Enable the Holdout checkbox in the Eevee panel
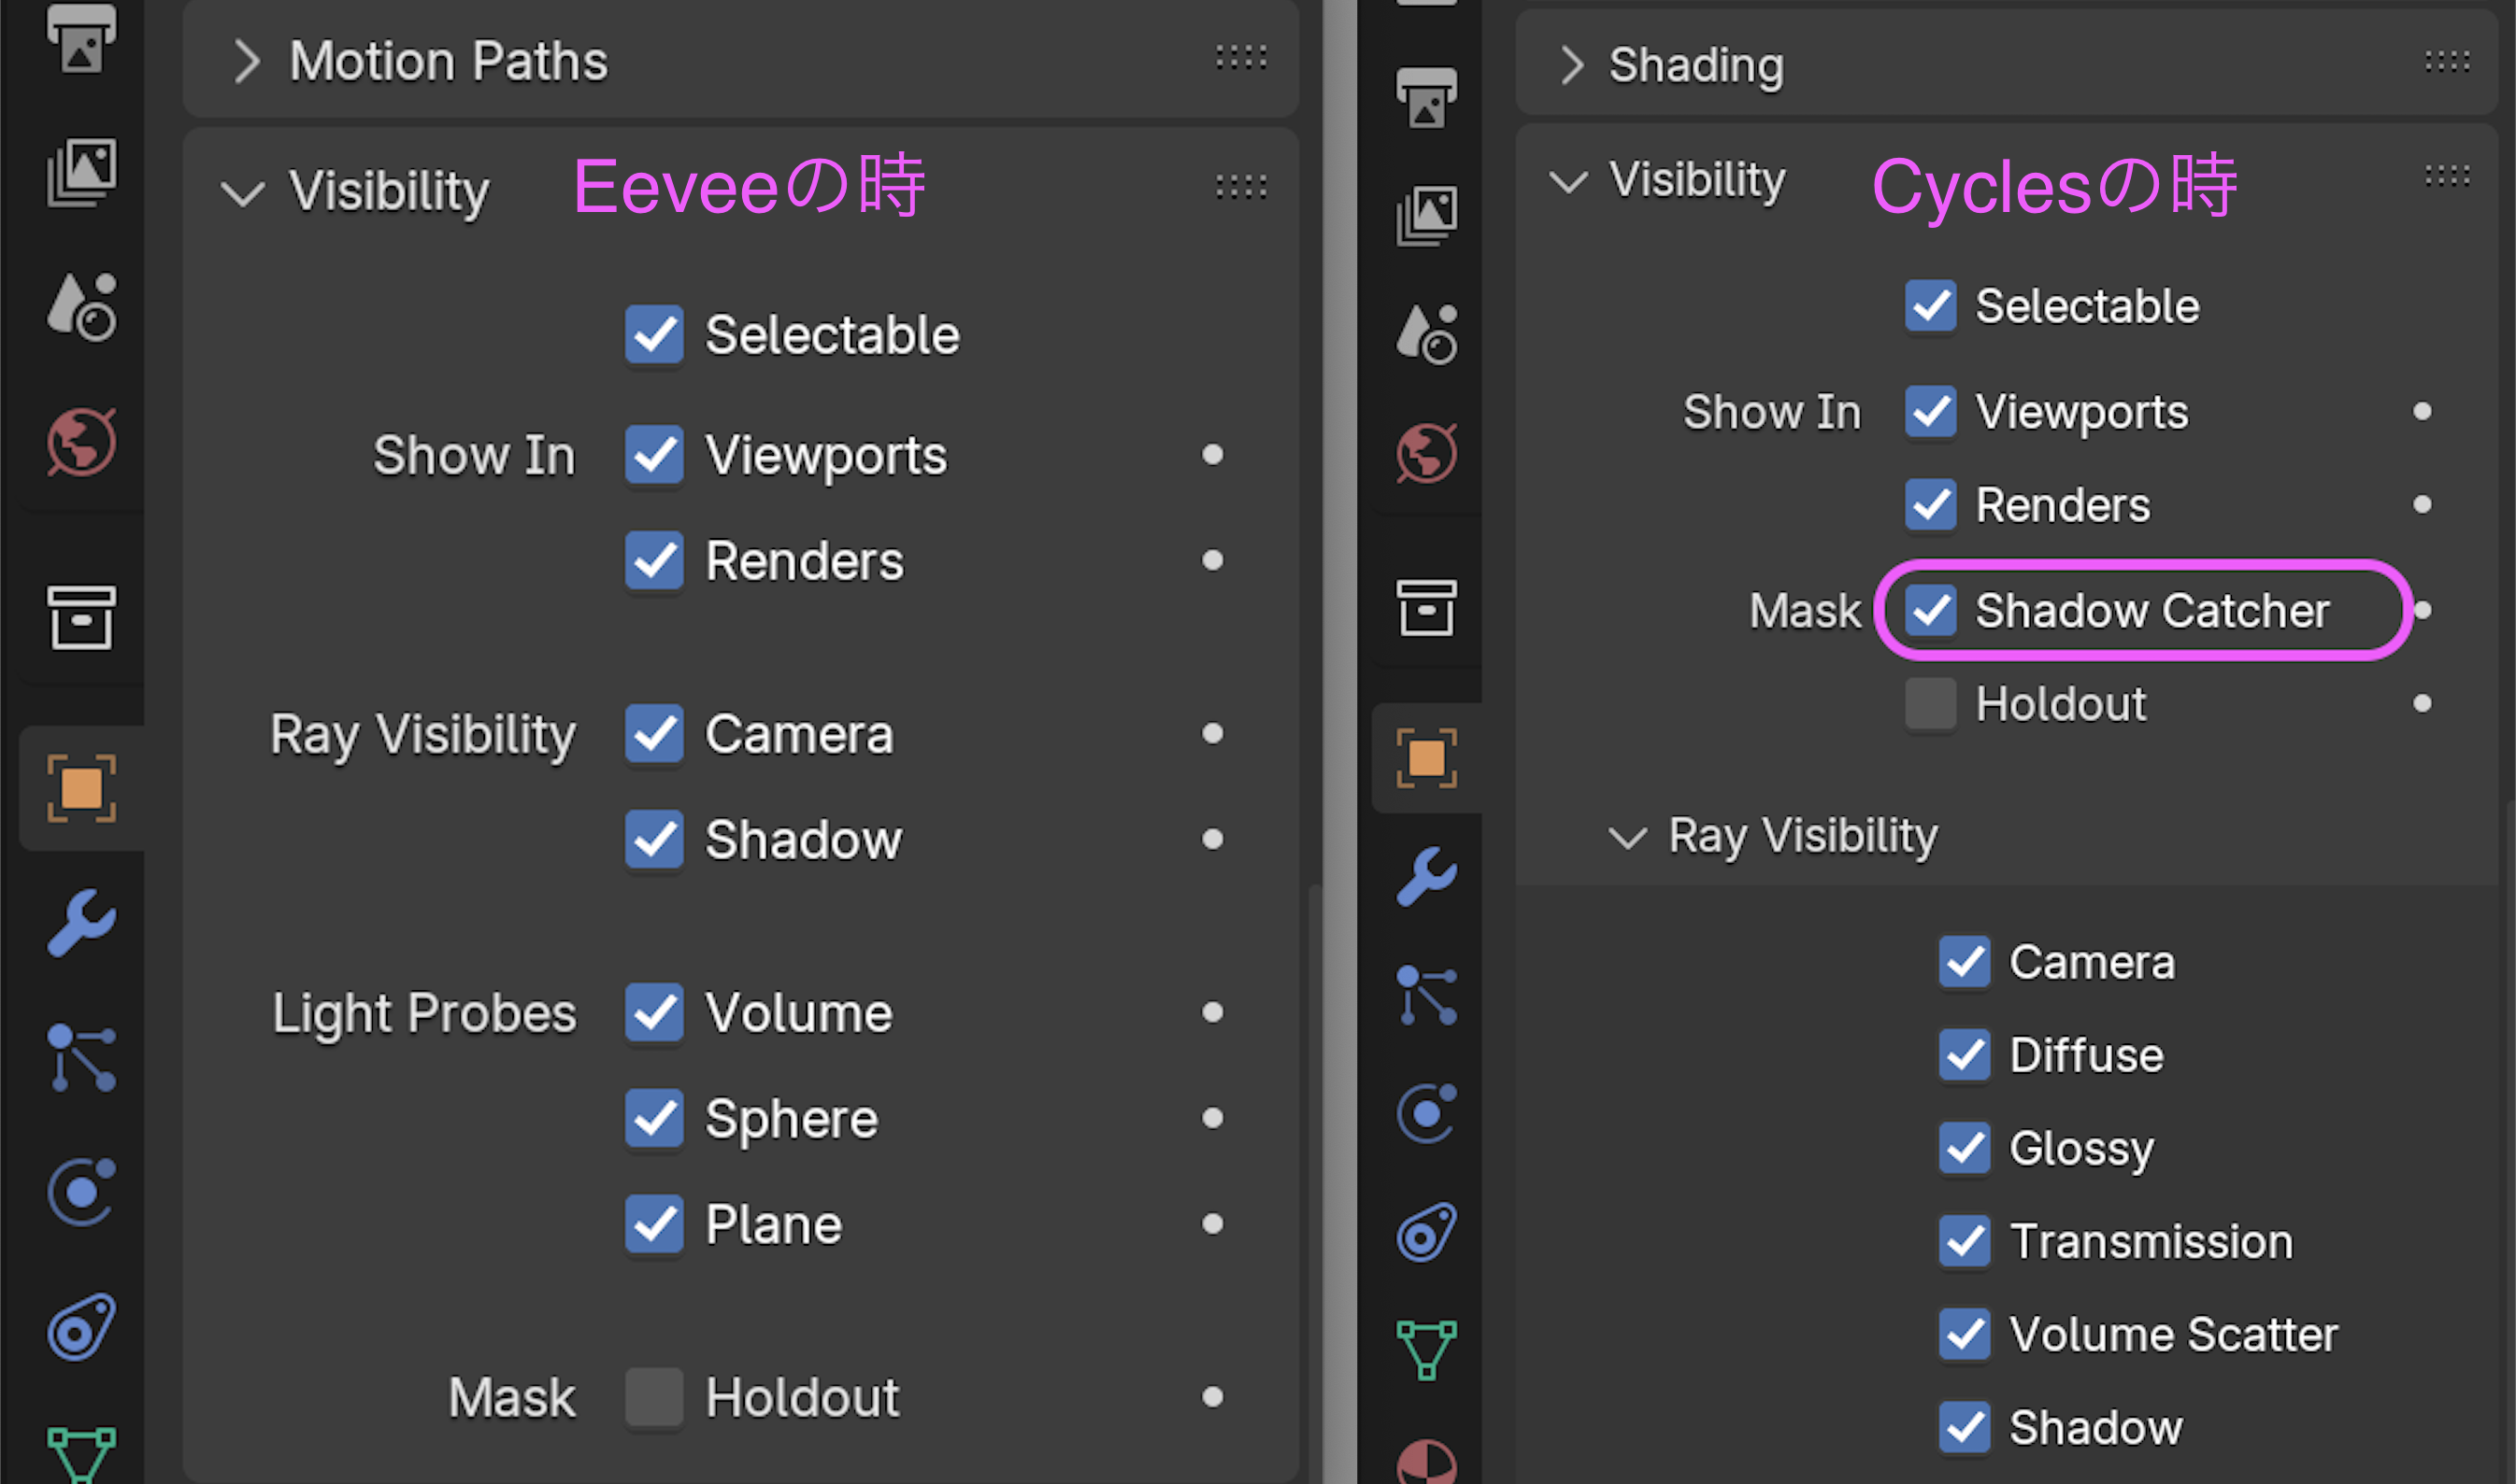The height and width of the screenshot is (1484, 2516). coord(653,1396)
